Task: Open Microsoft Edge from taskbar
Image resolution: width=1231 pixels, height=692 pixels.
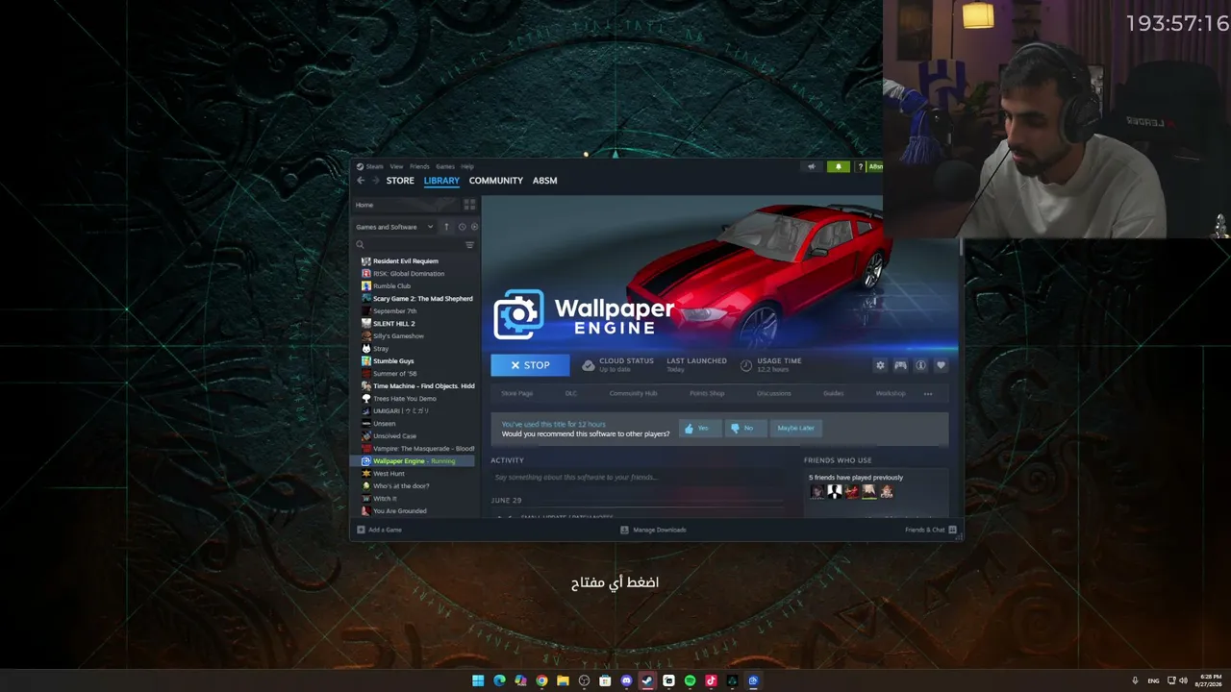Action: point(499,680)
